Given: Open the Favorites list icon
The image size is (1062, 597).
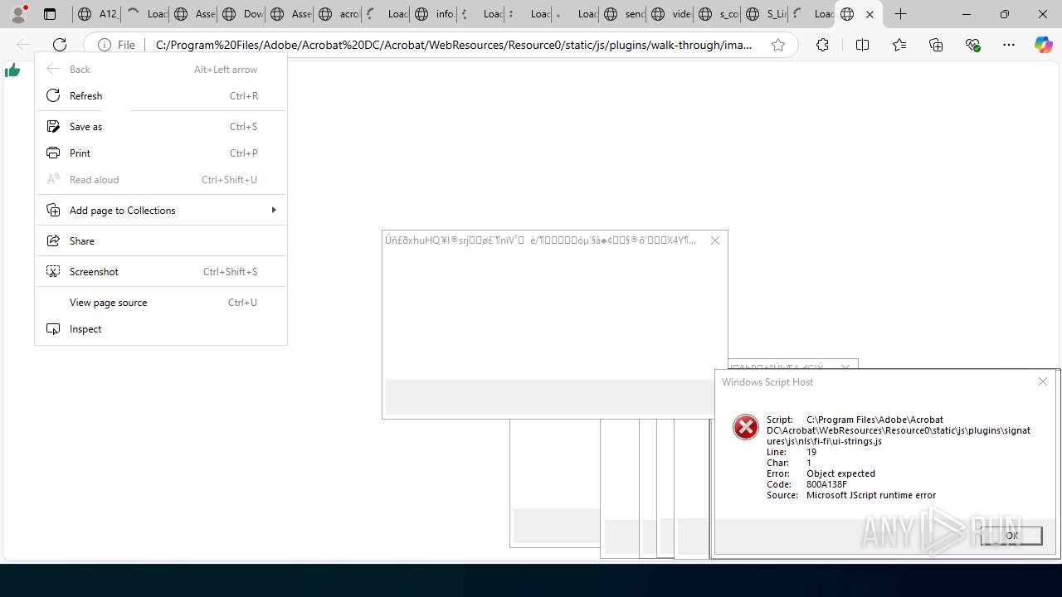Looking at the screenshot, I should coord(899,45).
